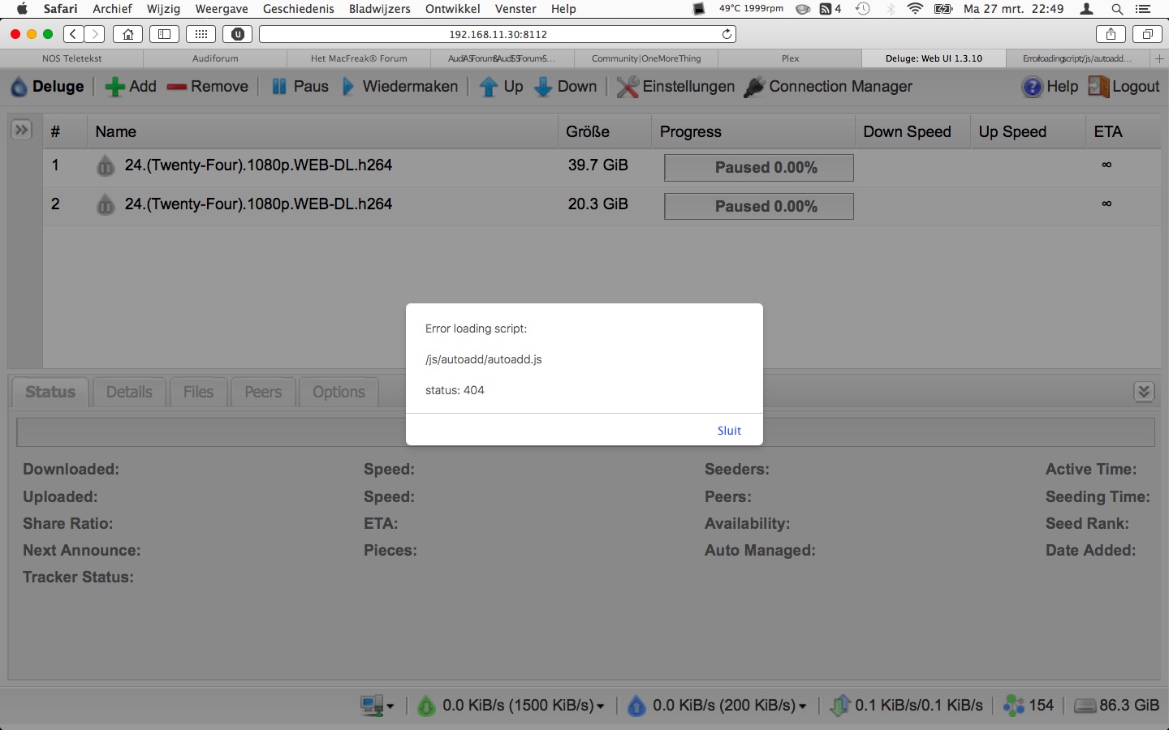Image resolution: width=1169 pixels, height=730 pixels.
Task: Select the 39.7 GiB torrent row
Action: pyautogui.click(x=602, y=167)
